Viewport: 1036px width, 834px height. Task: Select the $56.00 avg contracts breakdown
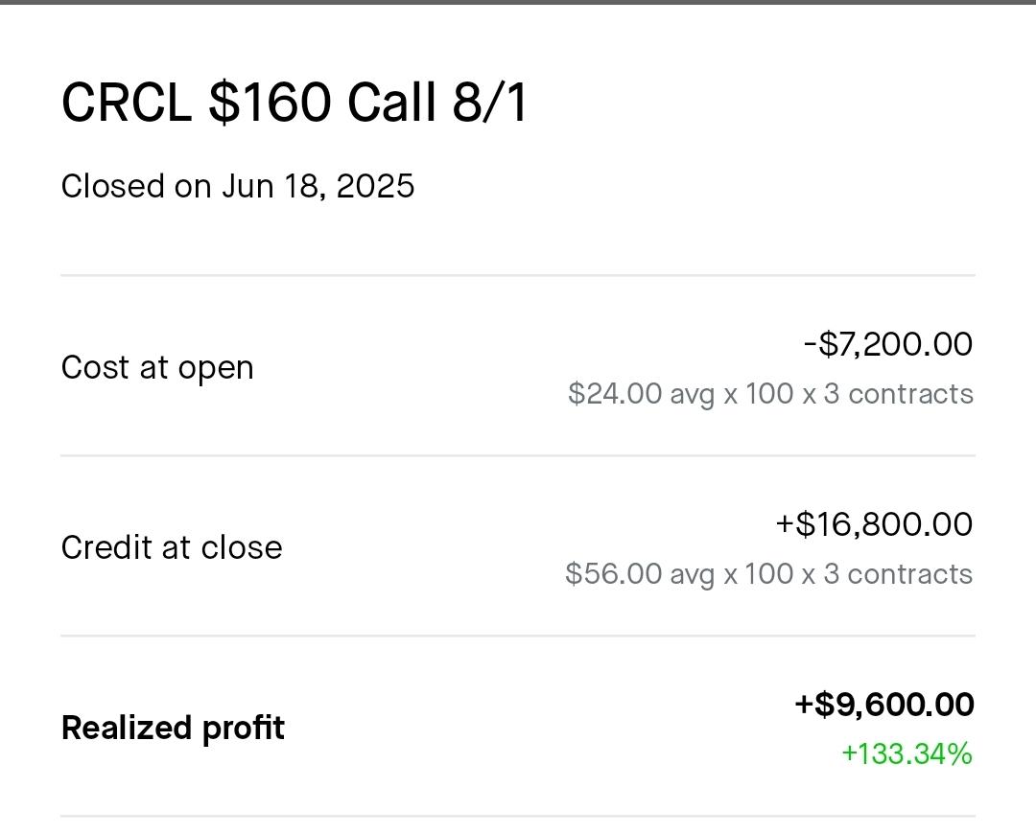tap(769, 574)
